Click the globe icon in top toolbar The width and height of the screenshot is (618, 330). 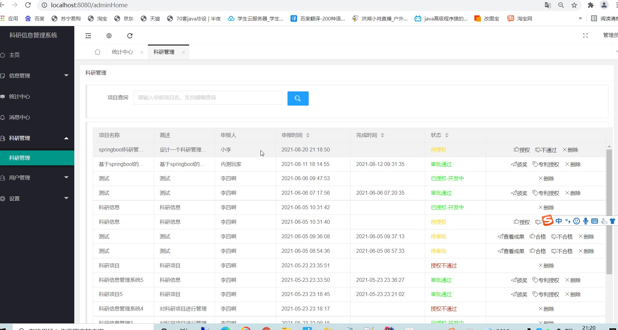tap(109, 36)
